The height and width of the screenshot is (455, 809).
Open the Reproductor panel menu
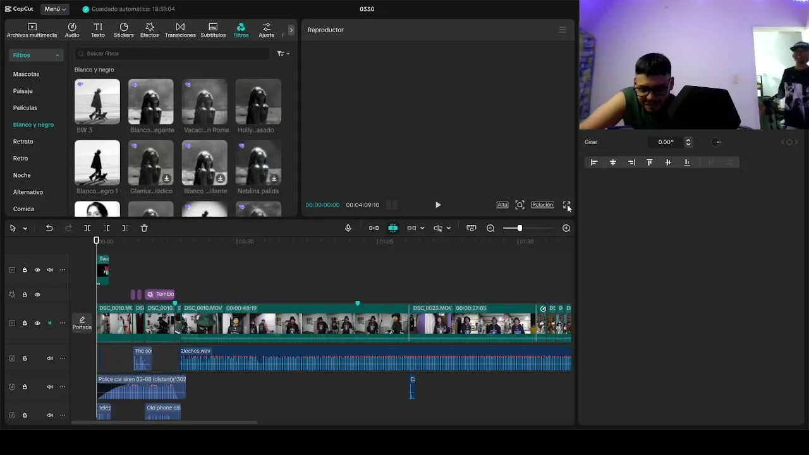tap(563, 30)
